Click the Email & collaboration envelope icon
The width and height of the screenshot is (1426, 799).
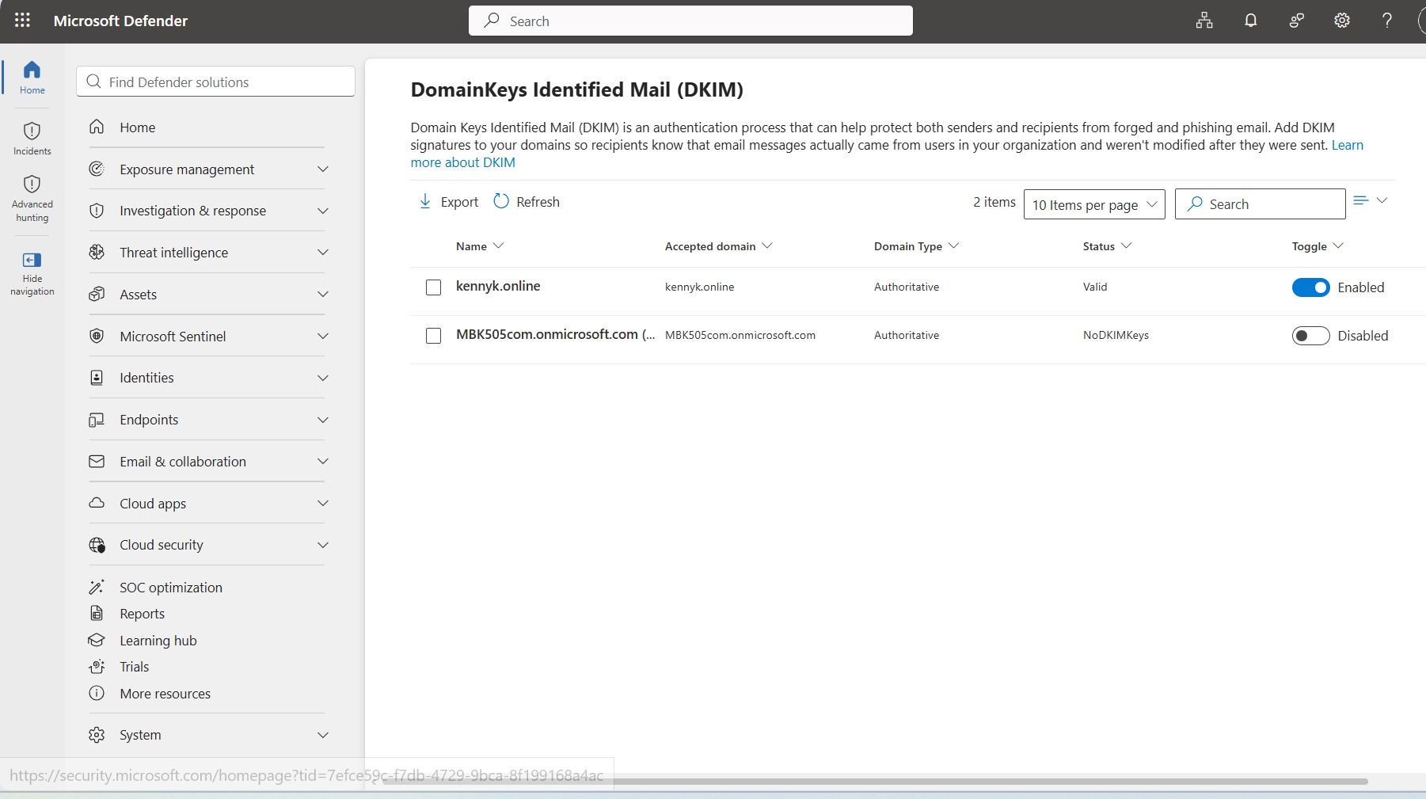point(97,461)
